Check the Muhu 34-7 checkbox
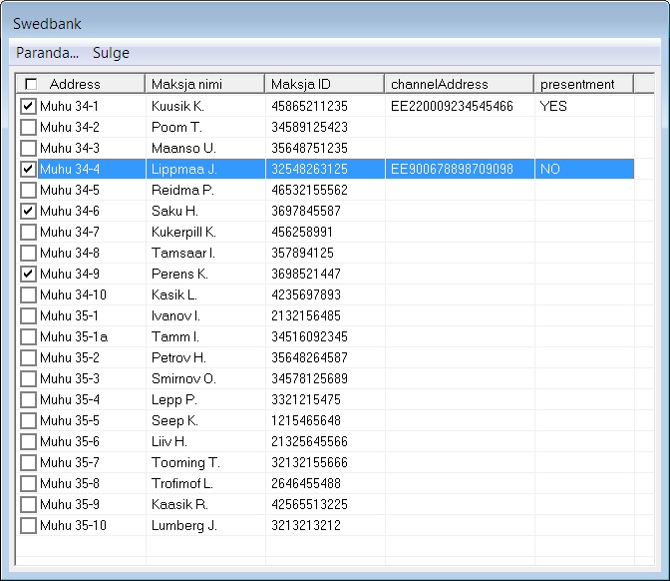Screen dimensions: 670x581 28,232
